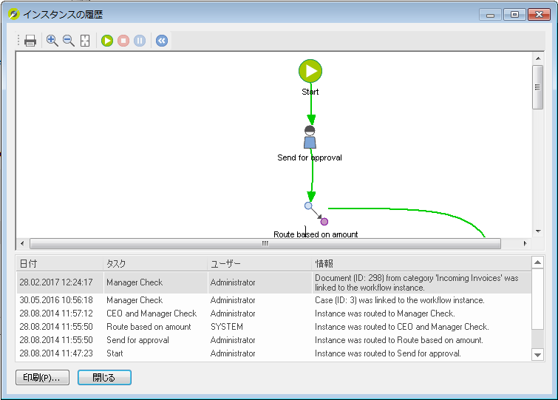Pause the history playback
The image size is (558, 400).
[140, 41]
